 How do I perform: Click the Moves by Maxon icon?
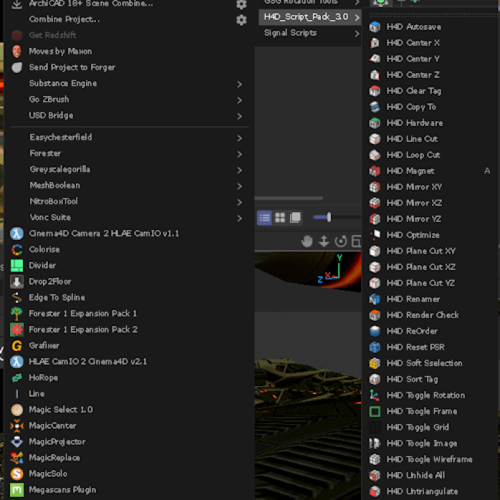point(17,51)
